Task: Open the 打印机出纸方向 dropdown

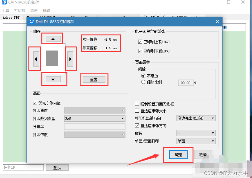Action: pyautogui.click(x=196, y=118)
